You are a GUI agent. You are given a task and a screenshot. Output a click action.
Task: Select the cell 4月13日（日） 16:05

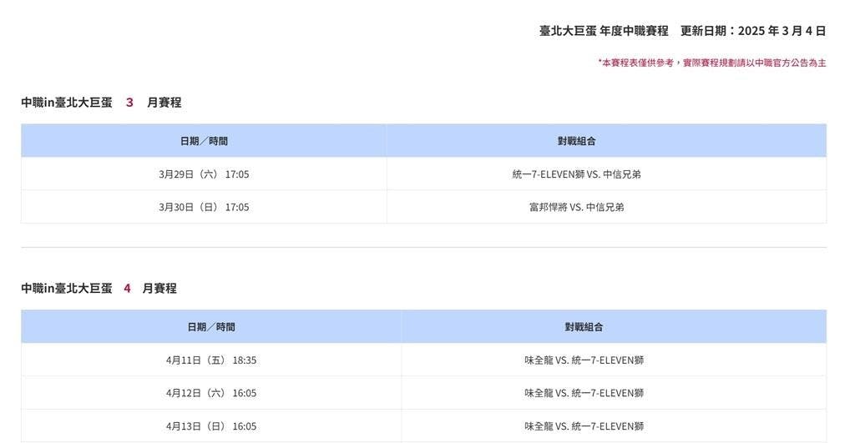pos(211,426)
